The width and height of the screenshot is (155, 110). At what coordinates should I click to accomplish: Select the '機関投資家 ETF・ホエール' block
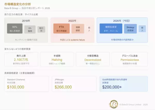click(111, 28)
